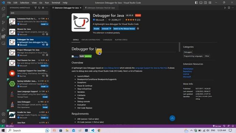Open the Accounts icon in activity bar
Image resolution: width=236 pixels, height=133 pixels.
tap(3, 114)
